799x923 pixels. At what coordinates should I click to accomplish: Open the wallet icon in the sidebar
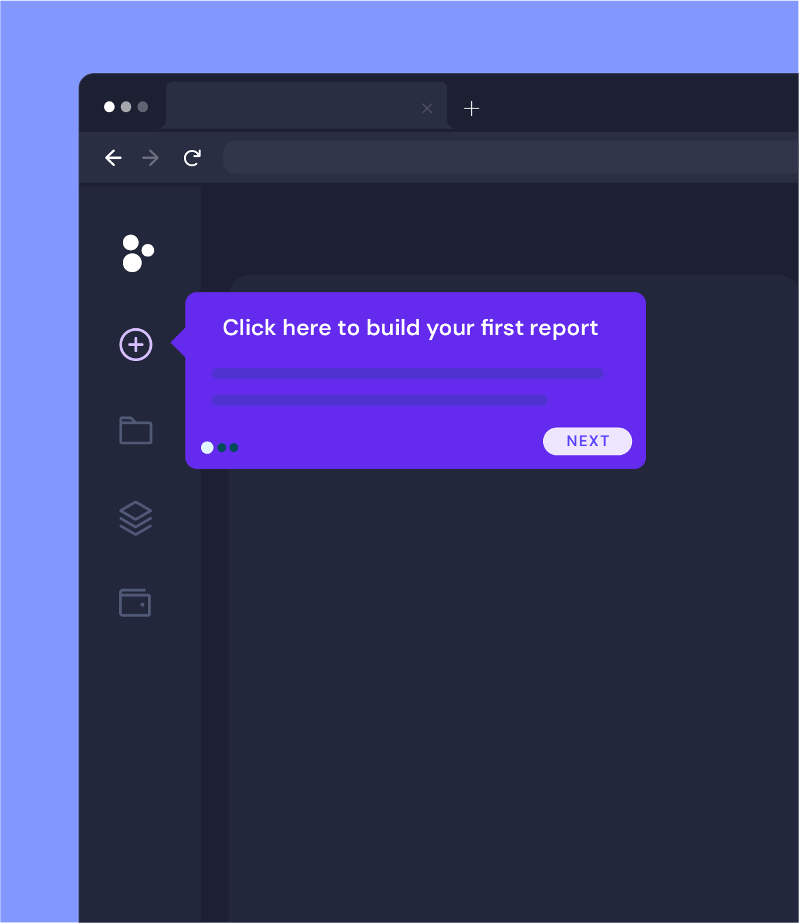[135, 603]
